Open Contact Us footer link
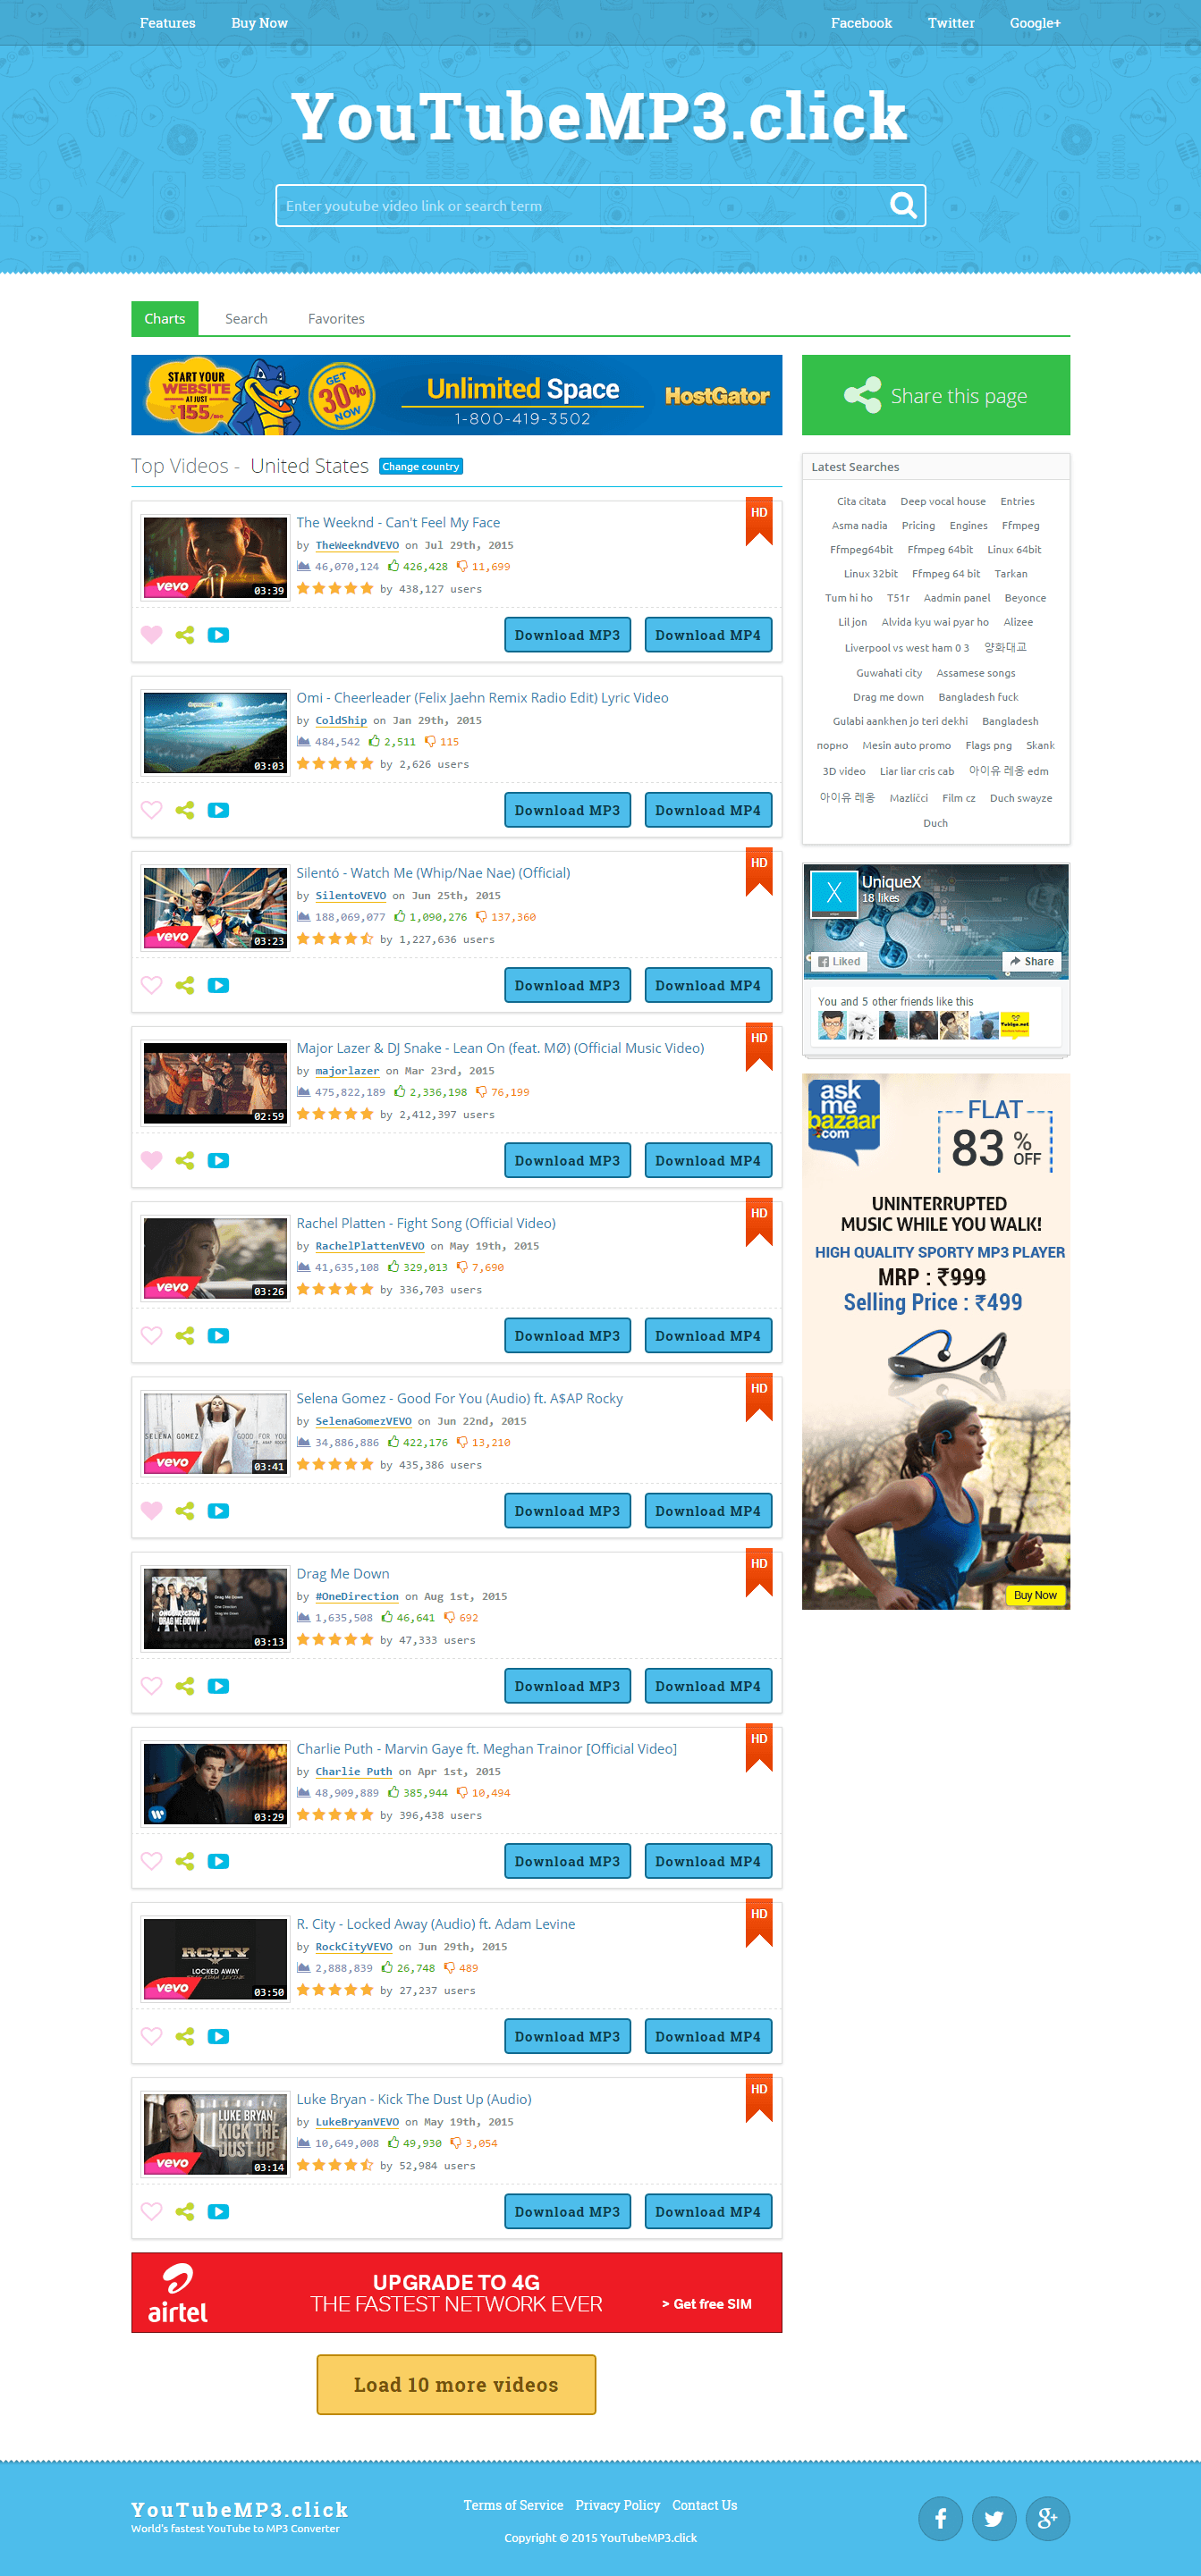Viewport: 1201px width, 2576px height. tap(705, 2505)
